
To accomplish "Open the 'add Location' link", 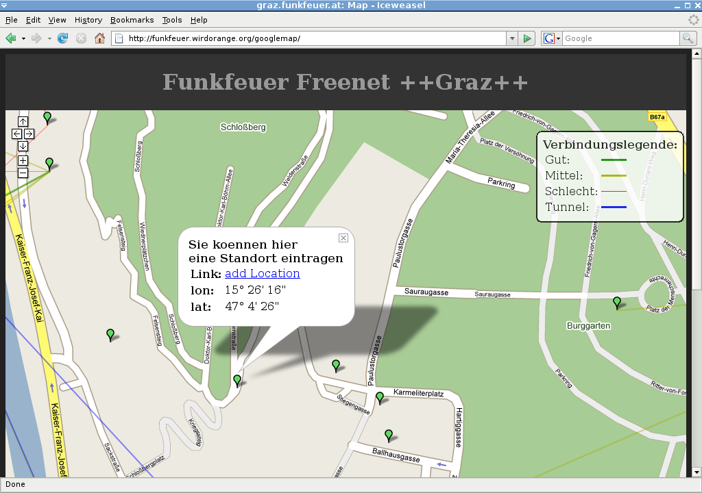I will [263, 273].
